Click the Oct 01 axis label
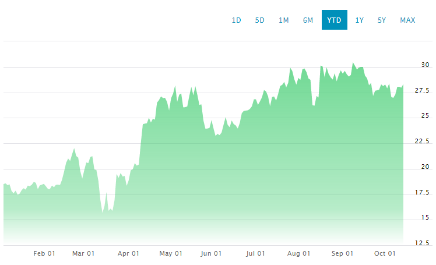The width and height of the screenshot is (436, 265). (385, 253)
